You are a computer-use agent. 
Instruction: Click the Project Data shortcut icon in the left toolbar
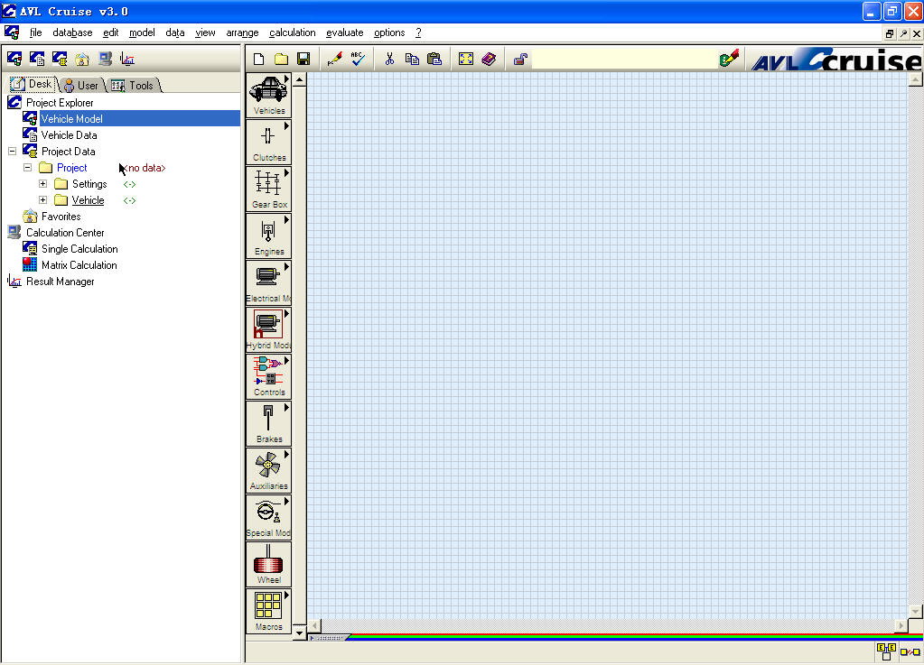(60, 59)
